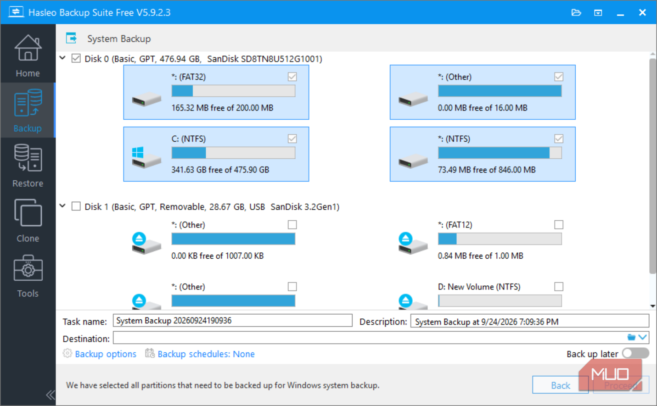Toggle the Disk 0 checkbox
This screenshot has height=406, width=657.
76,58
